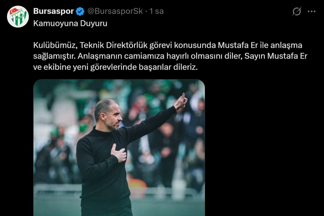
Task: Click the blue verified checkmark badge
Action: [x=80, y=11]
